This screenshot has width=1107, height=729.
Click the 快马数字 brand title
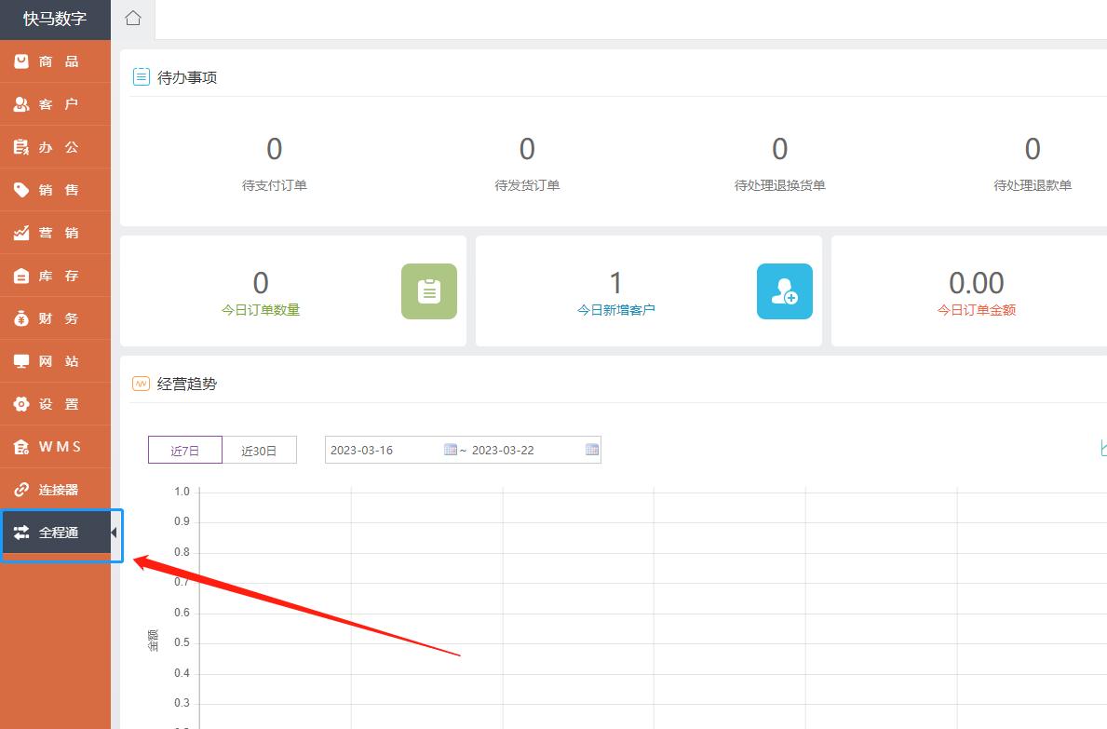pyautogui.click(x=55, y=19)
